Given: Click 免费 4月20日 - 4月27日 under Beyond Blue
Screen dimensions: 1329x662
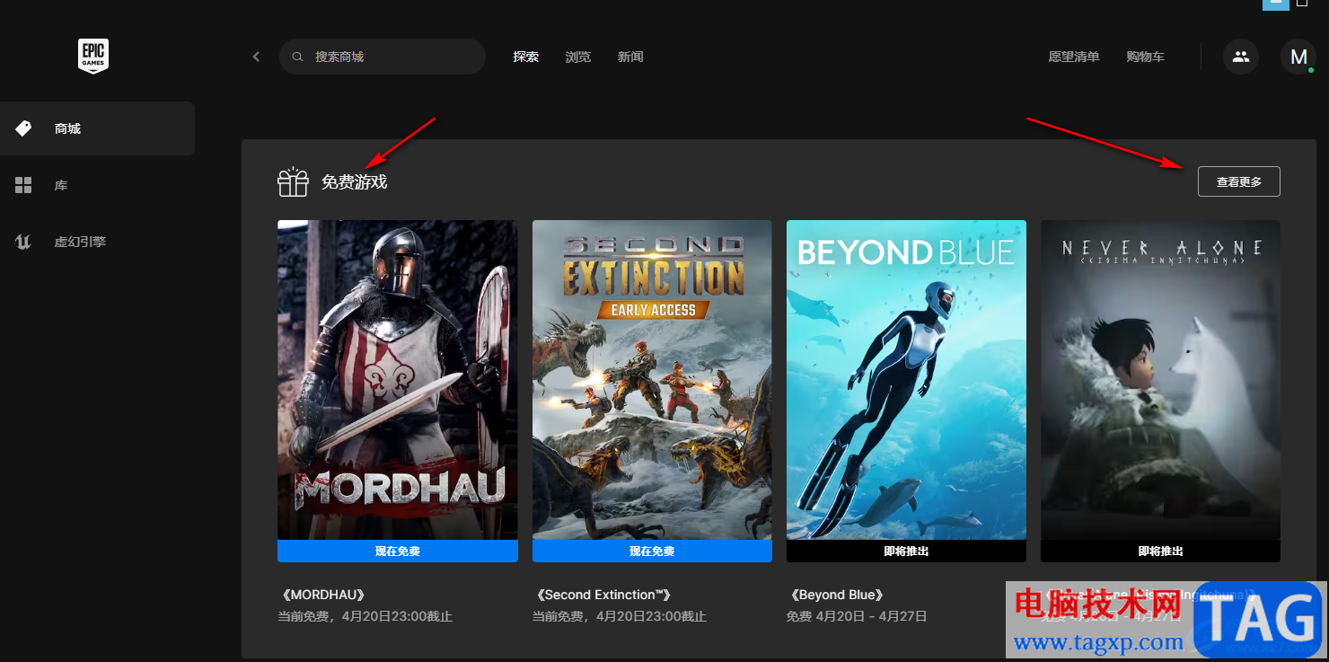Looking at the screenshot, I should [x=857, y=616].
